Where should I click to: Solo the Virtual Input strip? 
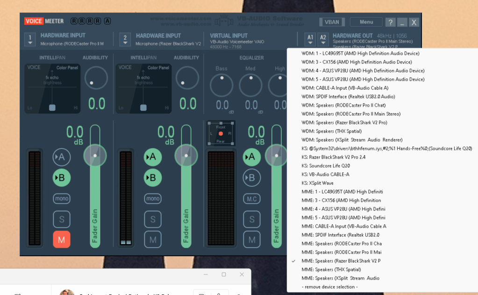pyautogui.click(x=252, y=219)
